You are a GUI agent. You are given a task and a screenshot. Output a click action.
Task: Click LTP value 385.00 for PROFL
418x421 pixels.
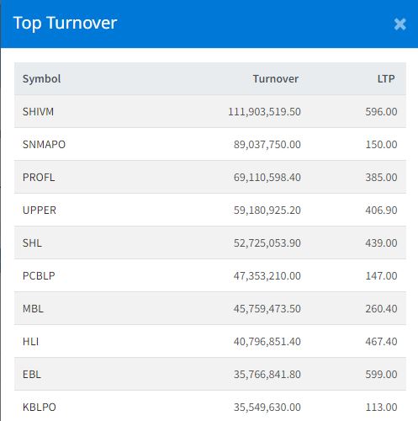381,178
